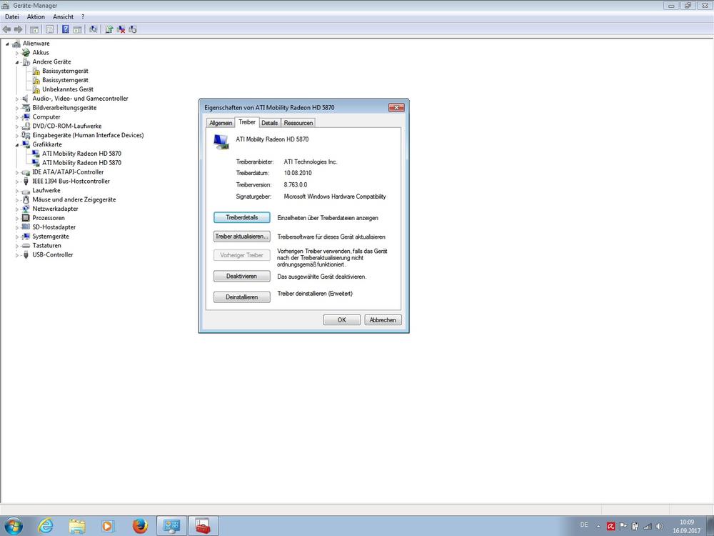Open the Ansicht menu
The width and height of the screenshot is (714, 536).
[x=63, y=16]
